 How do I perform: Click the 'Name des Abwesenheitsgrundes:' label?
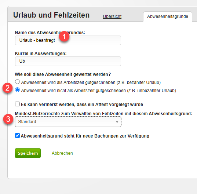coord(50,33)
